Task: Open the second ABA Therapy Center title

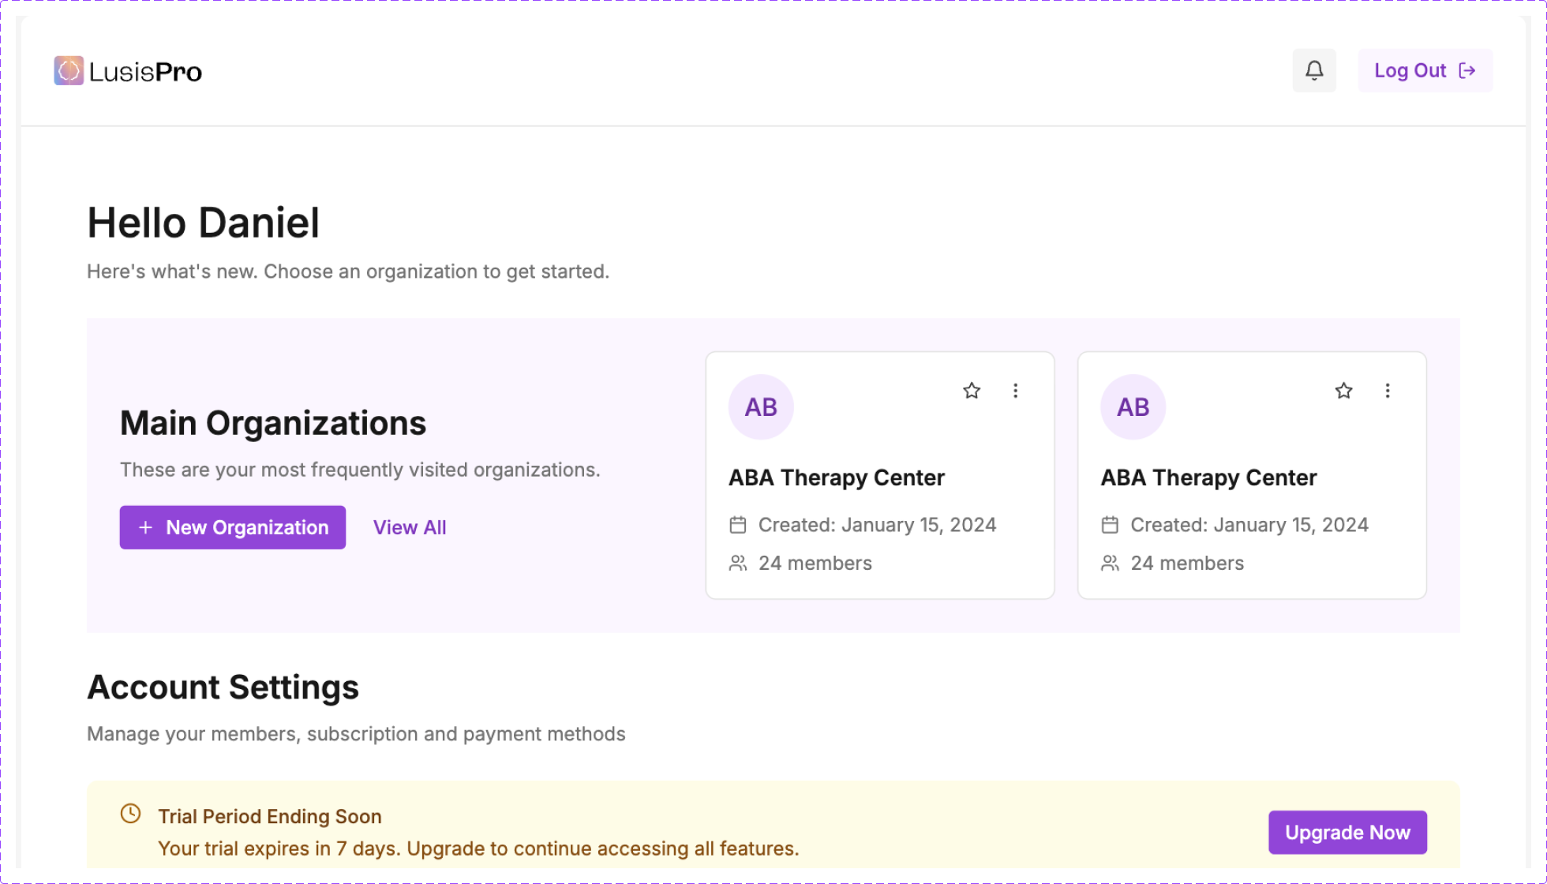Action: [x=1208, y=478]
